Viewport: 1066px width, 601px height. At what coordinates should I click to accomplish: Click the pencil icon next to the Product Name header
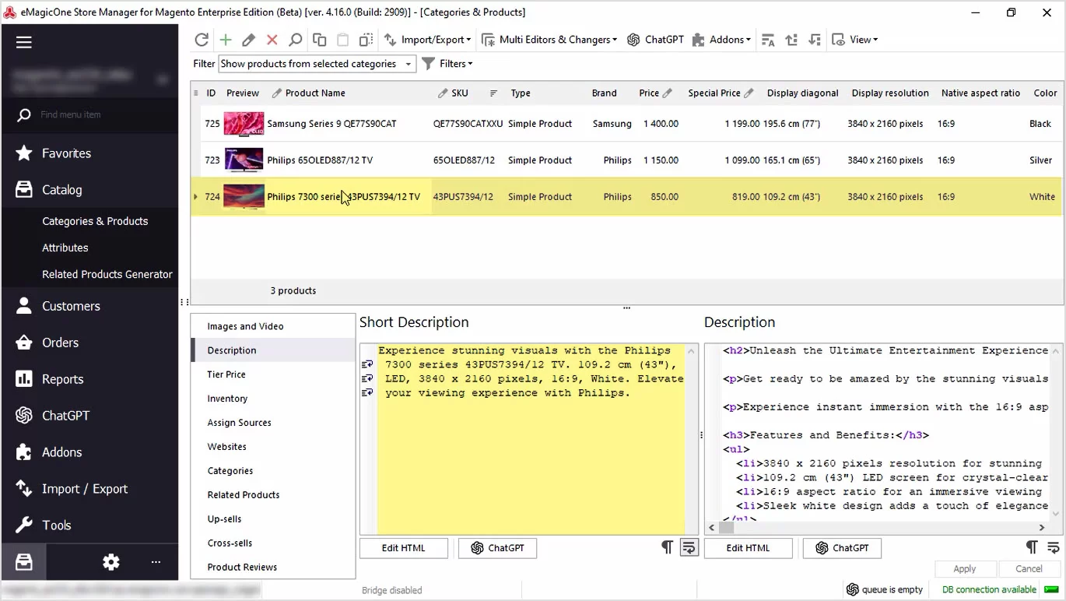coord(276,93)
